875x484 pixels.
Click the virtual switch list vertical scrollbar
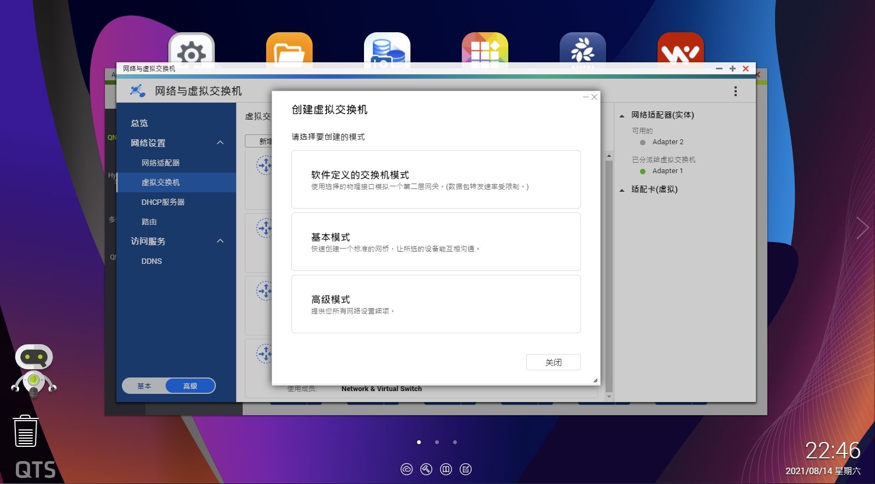[x=609, y=276]
